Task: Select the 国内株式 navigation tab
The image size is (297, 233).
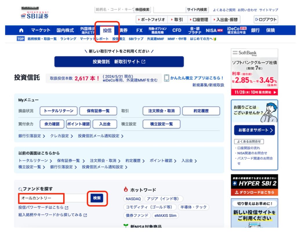Action: pos(65,30)
